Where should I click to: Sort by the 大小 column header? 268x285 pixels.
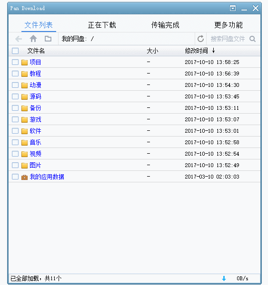click(152, 51)
